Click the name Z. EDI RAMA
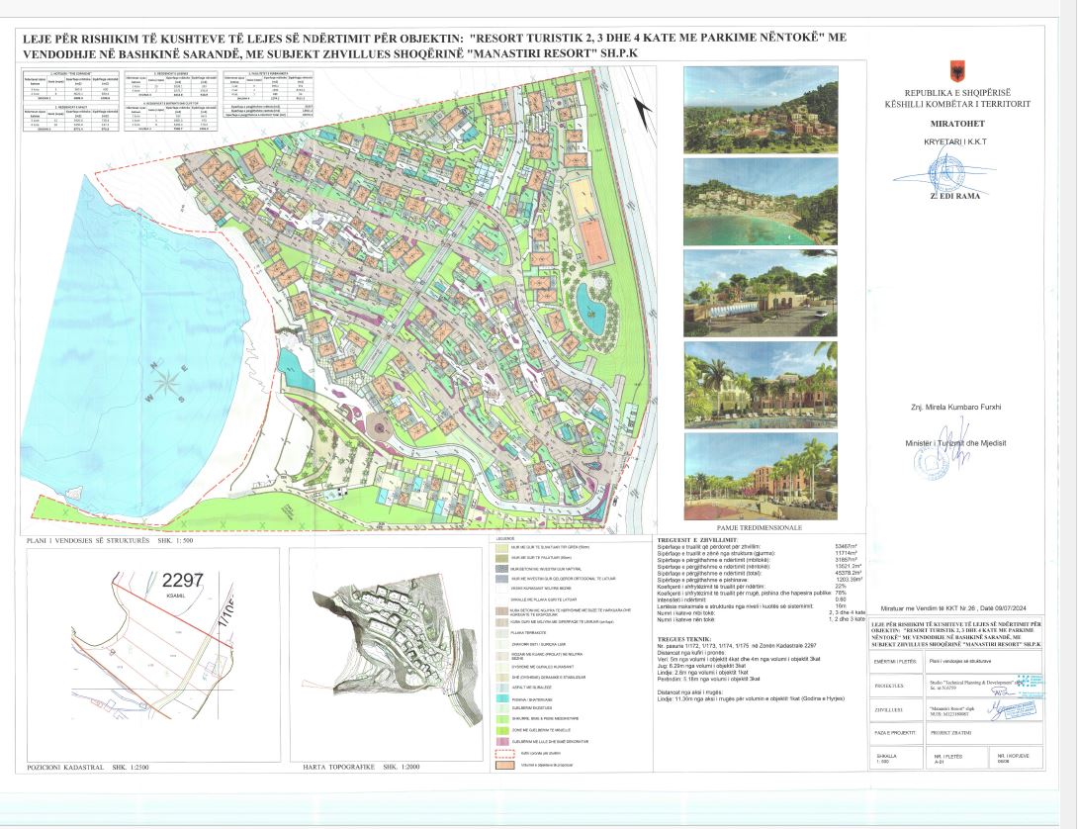Viewport: 1078px width, 829px height. point(955,196)
